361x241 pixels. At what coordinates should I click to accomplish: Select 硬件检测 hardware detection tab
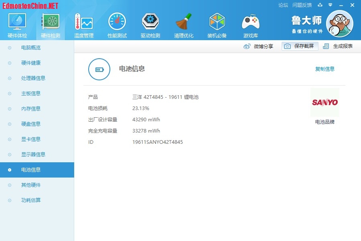[51, 25]
